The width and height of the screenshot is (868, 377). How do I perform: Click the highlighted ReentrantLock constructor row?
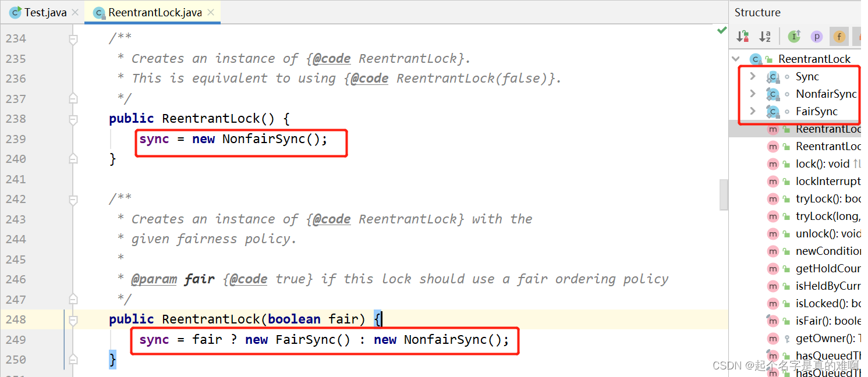click(x=795, y=129)
